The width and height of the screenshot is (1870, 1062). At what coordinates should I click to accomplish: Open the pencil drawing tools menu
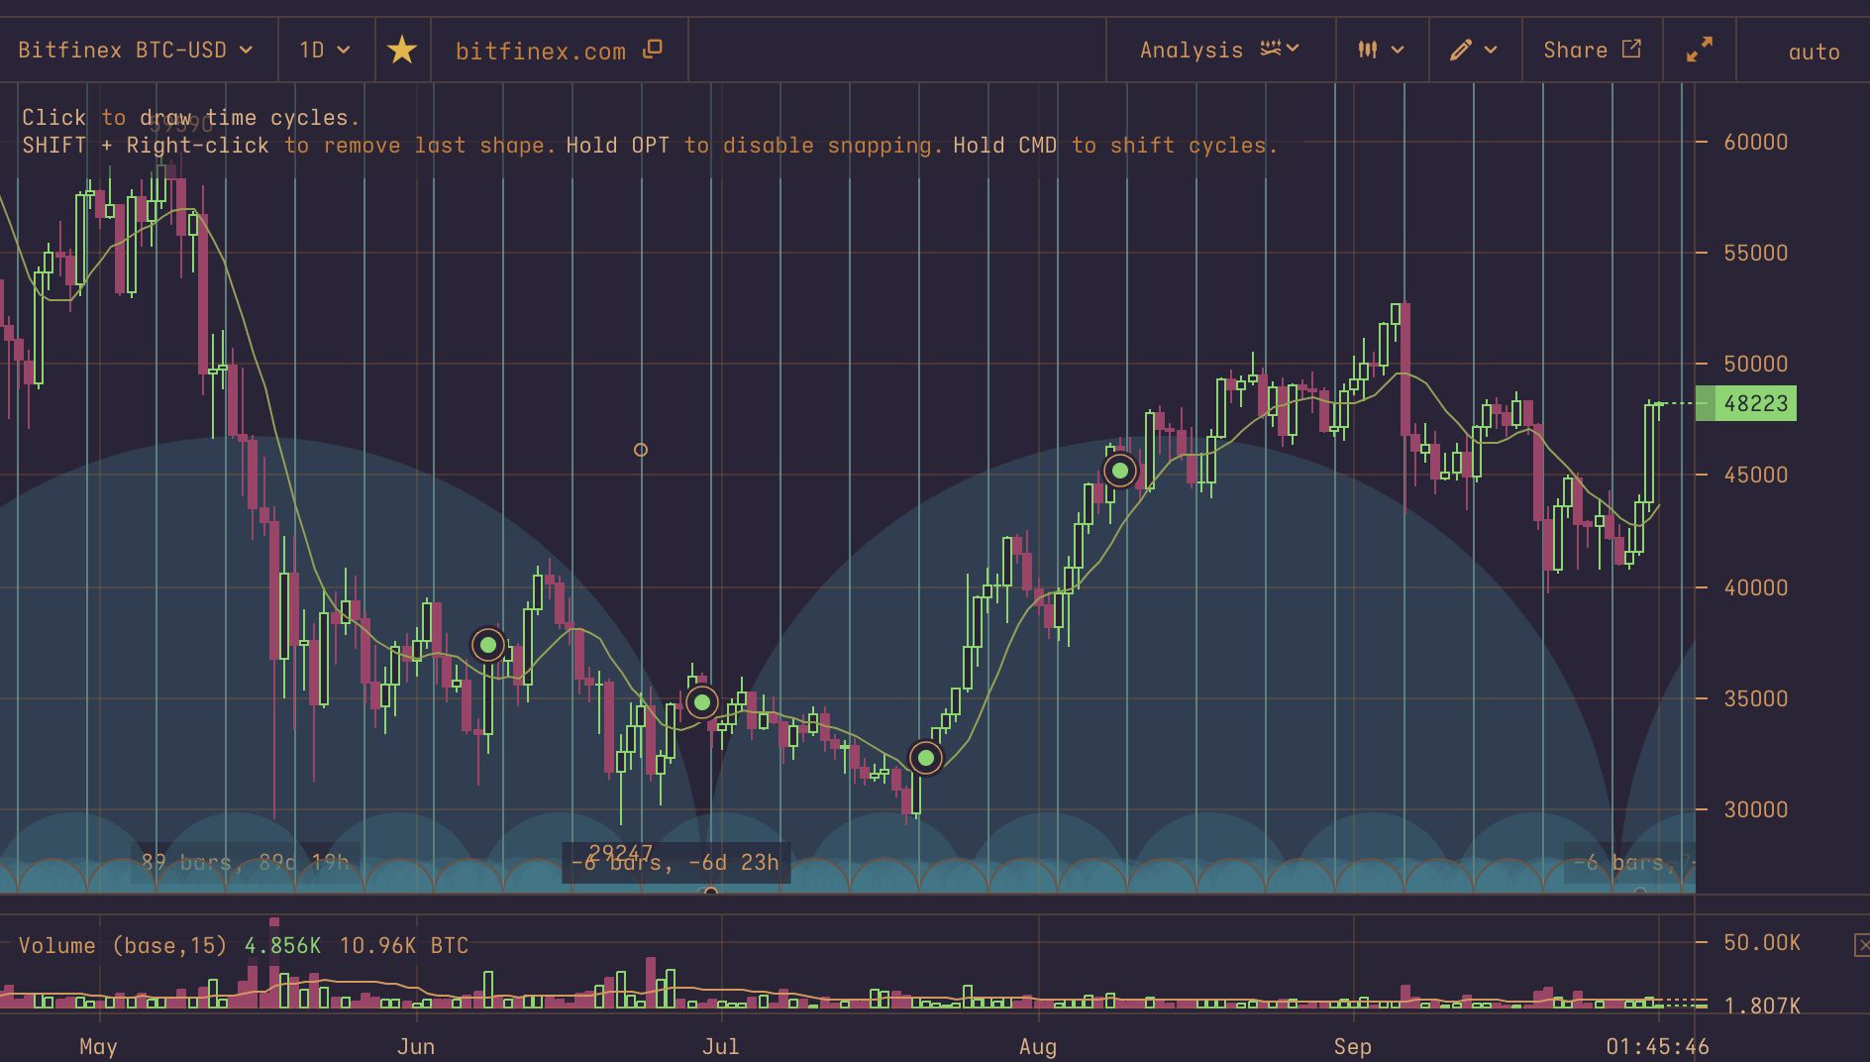1473,50
